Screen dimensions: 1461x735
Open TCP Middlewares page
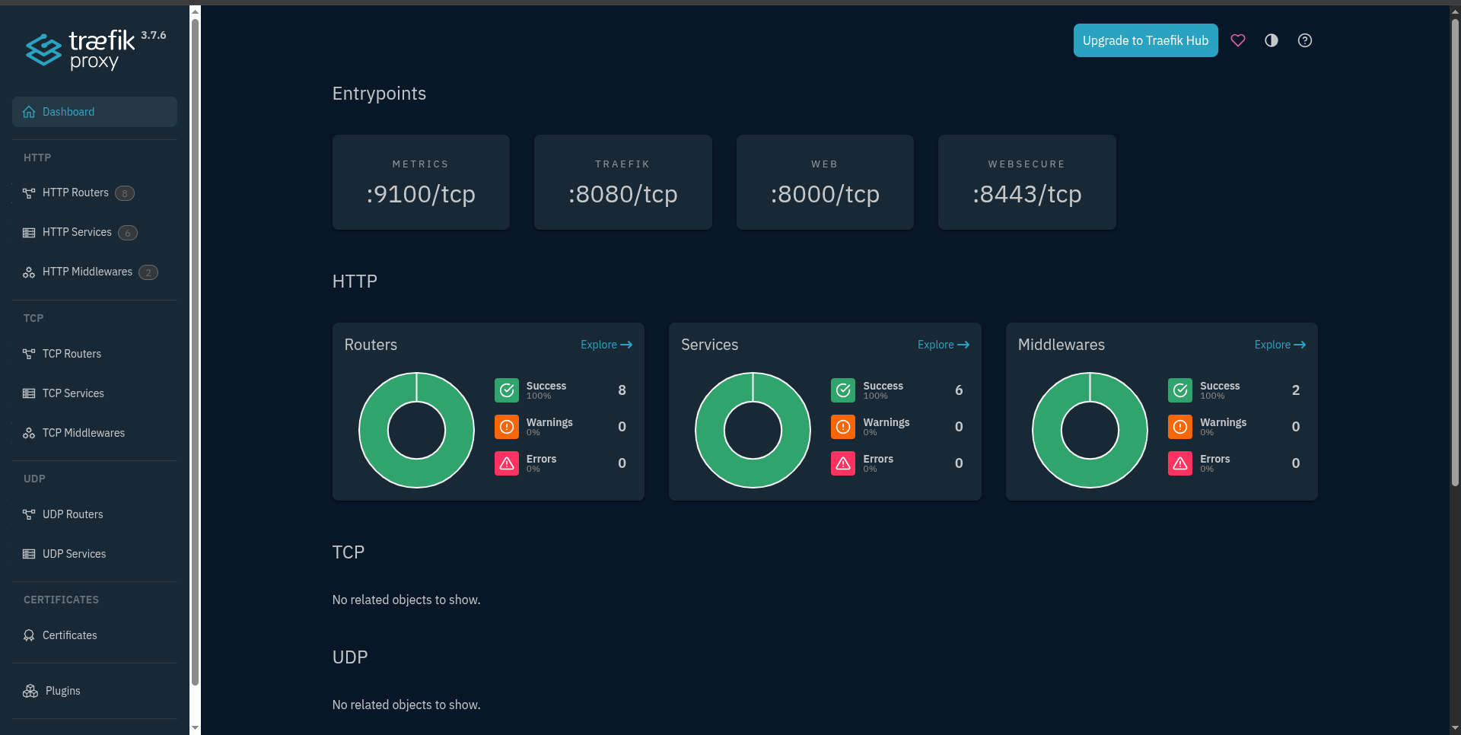[x=94, y=433]
